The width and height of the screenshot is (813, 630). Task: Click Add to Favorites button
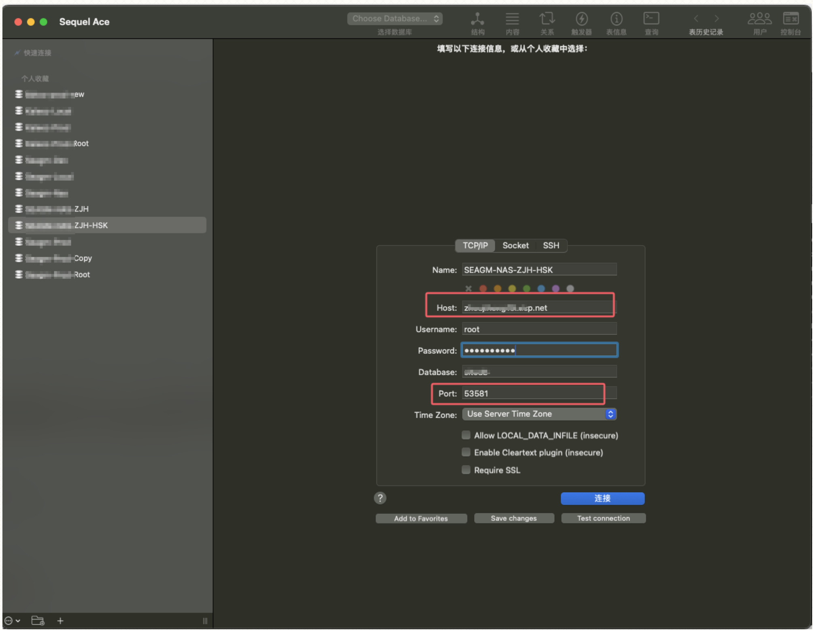pyautogui.click(x=421, y=518)
